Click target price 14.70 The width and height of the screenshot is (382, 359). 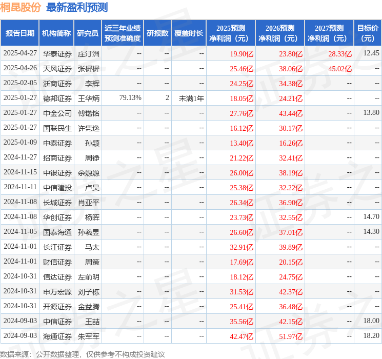(x=371, y=216)
